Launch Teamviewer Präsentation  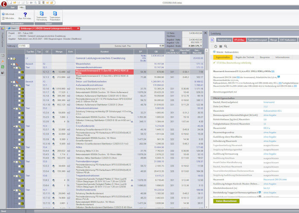click(55, 16)
